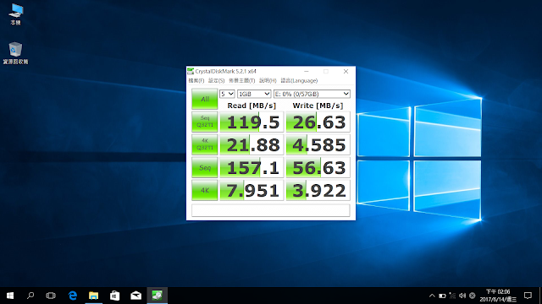
Task: Close the CrystalDiskMark window
Action: (346, 71)
